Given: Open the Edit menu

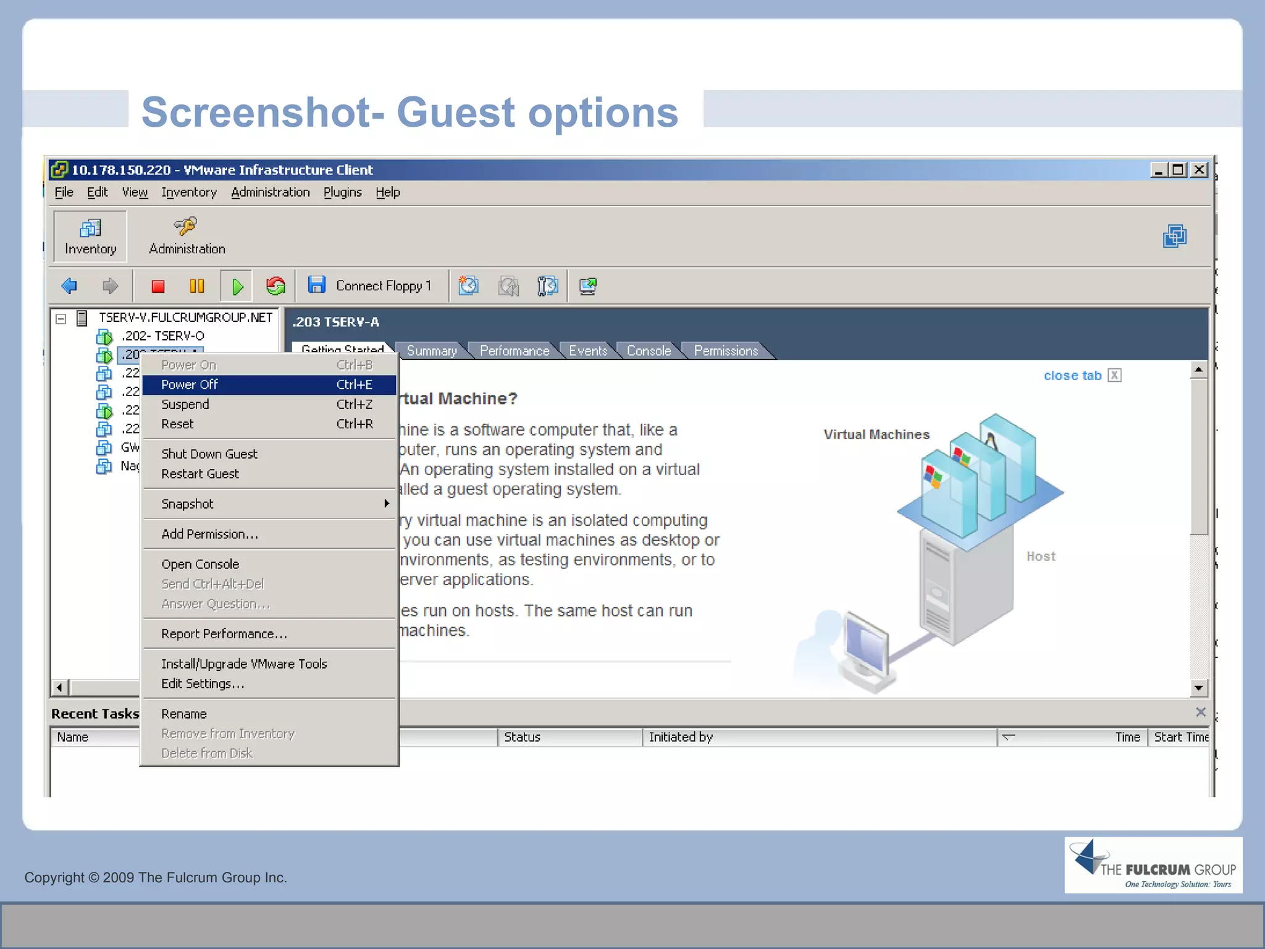Looking at the screenshot, I should (x=97, y=192).
